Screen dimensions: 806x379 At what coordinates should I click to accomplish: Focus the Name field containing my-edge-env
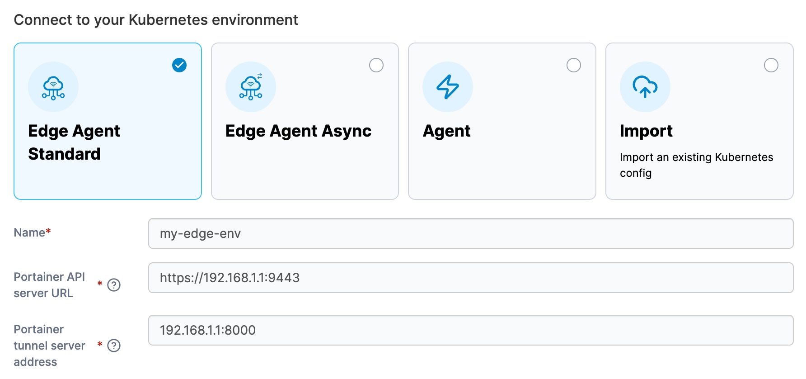(470, 233)
